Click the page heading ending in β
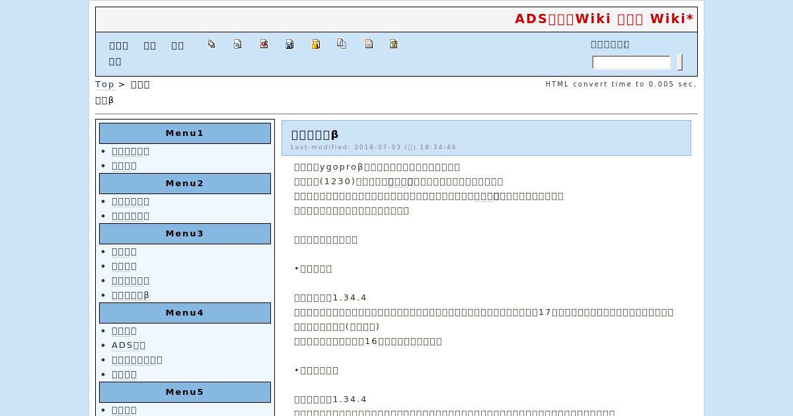Viewport: 793px width, 416px height. [315, 135]
